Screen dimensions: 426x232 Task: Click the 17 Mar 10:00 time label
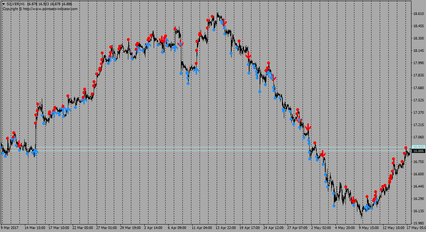point(59,228)
